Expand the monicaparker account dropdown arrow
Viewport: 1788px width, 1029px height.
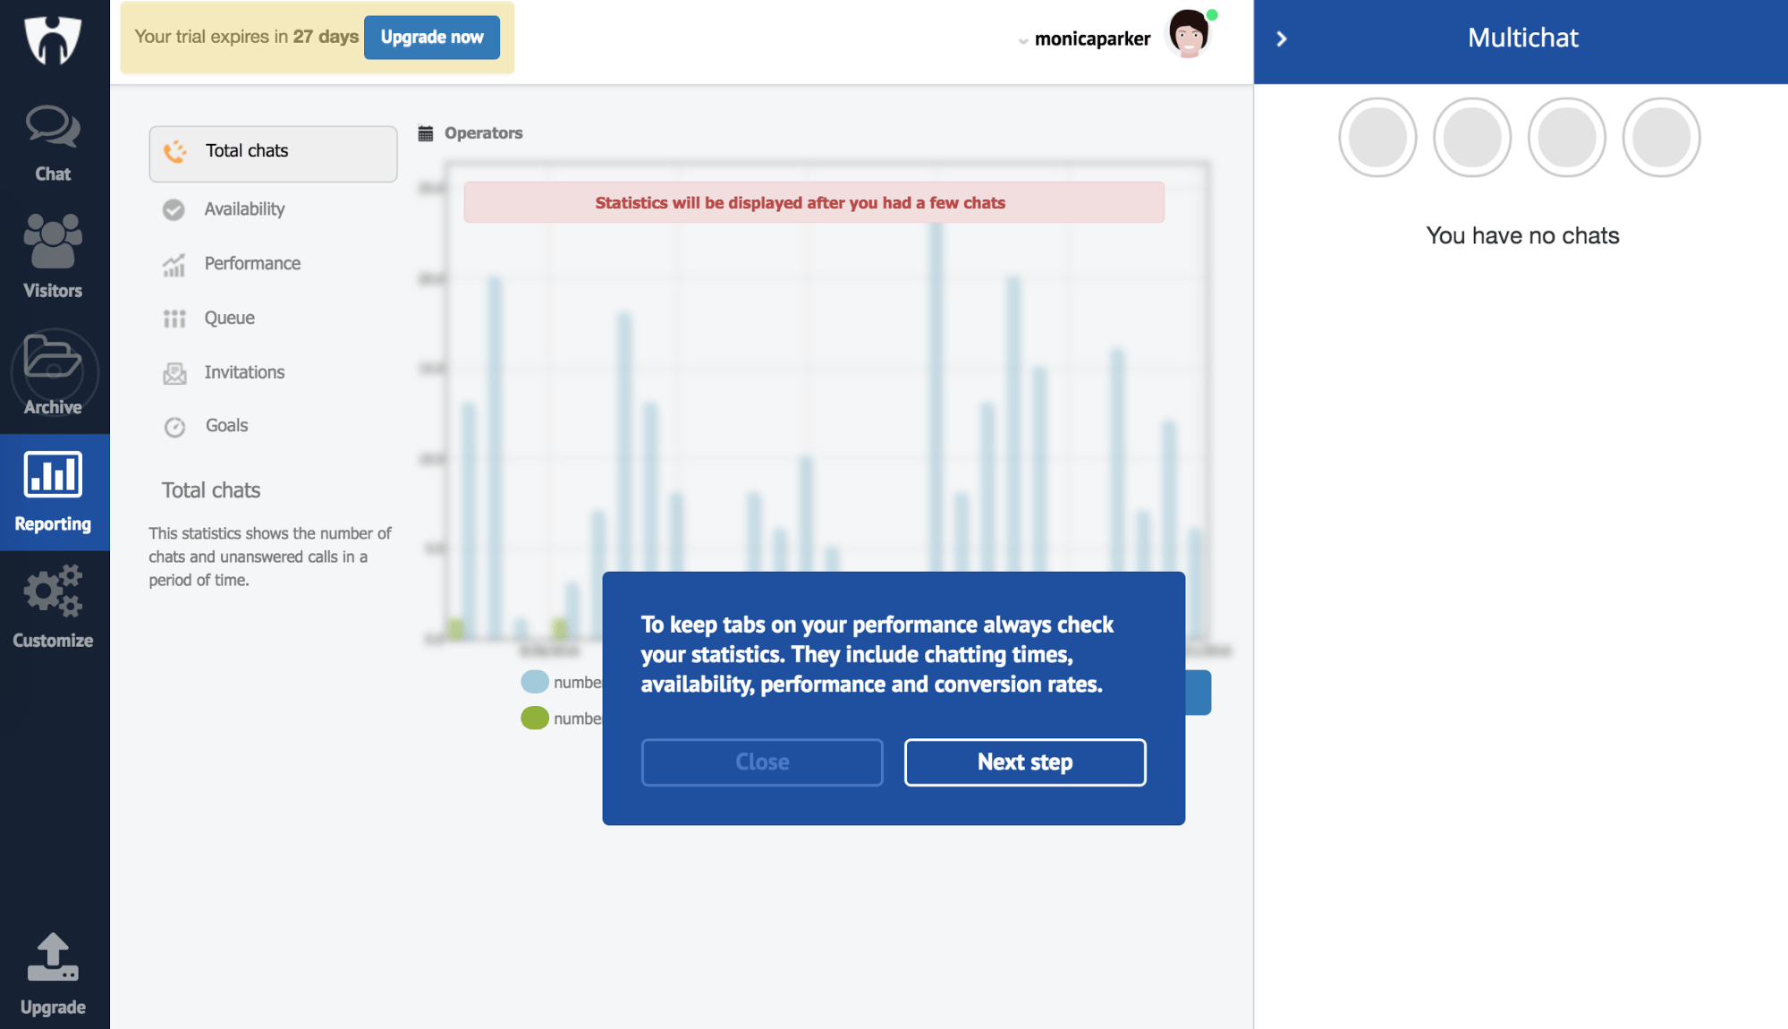point(1022,40)
